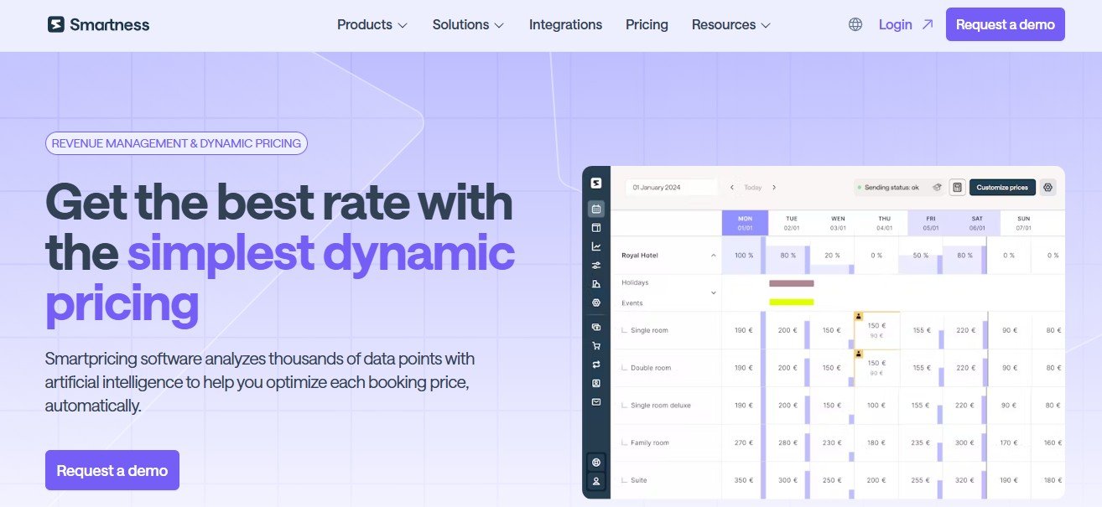Click the 100 % occupancy cell on Monday
Image resolution: width=1102 pixels, height=507 pixels.
[x=743, y=255]
